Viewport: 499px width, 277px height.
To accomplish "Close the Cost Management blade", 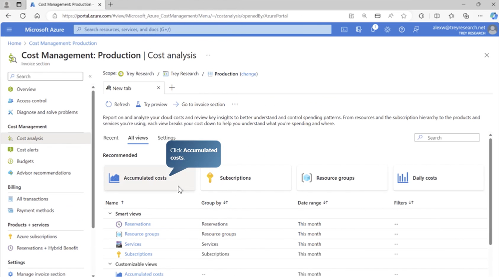I will click(487, 55).
